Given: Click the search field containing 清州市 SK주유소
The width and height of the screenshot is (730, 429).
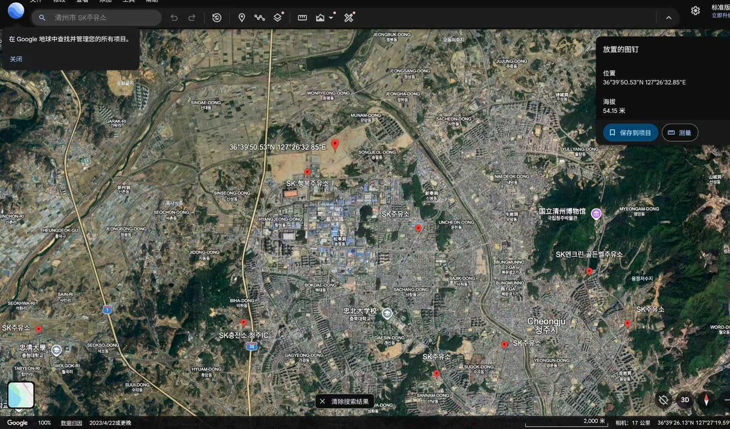Looking at the screenshot, I should pyautogui.click(x=96, y=18).
